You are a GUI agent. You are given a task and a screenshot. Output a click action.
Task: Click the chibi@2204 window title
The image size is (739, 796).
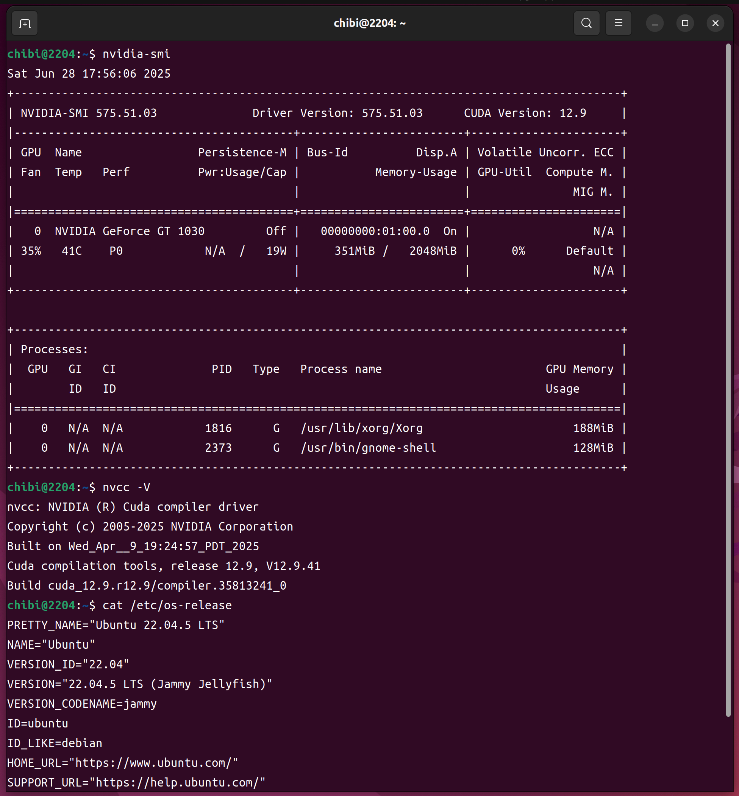point(370,23)
